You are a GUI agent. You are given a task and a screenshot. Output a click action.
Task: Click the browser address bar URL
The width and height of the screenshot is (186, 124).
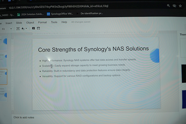point(58,7)
